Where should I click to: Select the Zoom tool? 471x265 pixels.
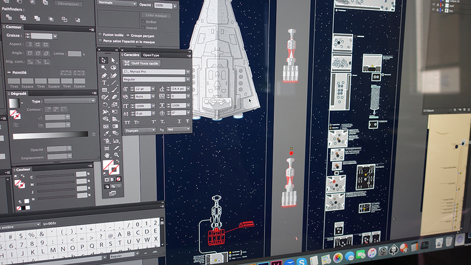tap(116, 155)
